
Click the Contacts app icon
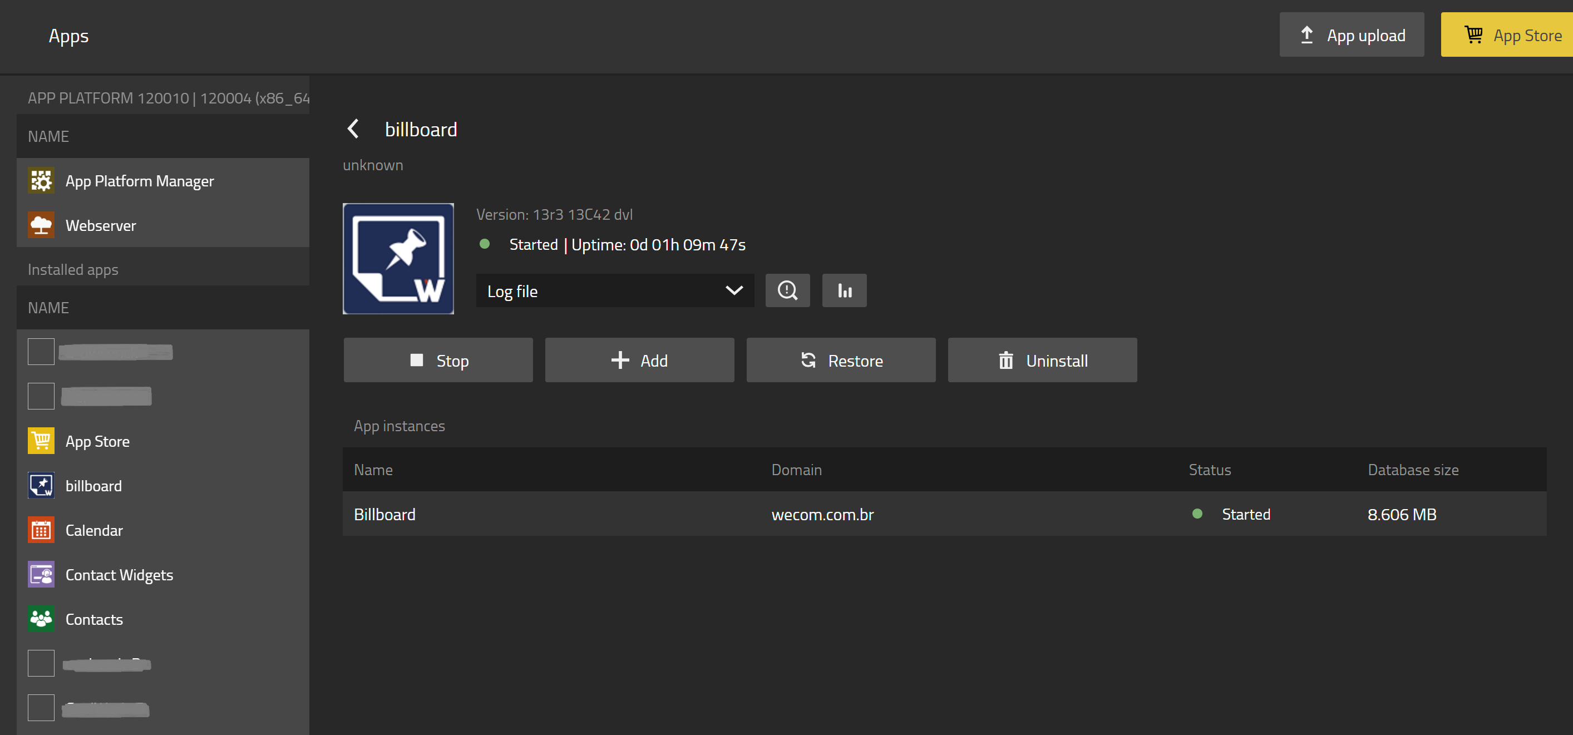coord(41,619)
